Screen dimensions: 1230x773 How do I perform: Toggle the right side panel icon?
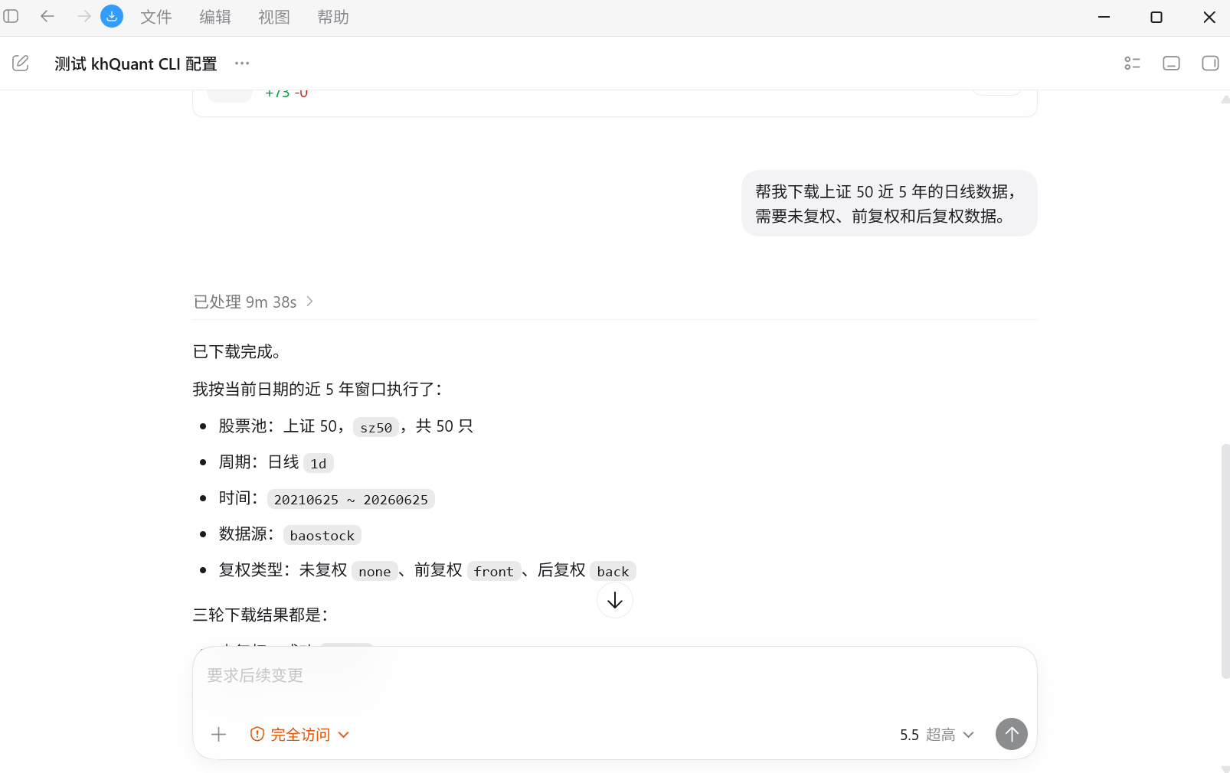click(1210, 64)
